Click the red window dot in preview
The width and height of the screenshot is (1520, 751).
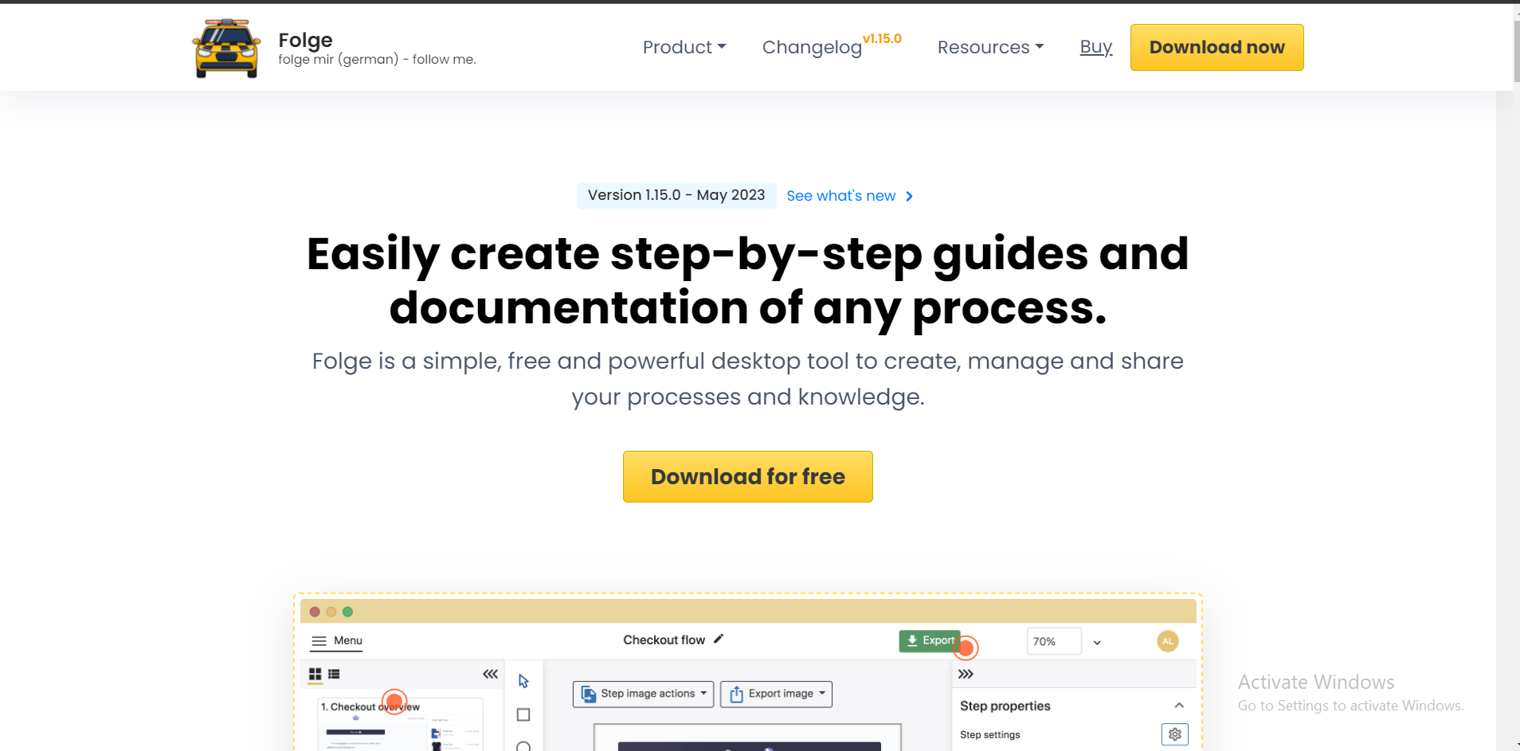pyautogui.click(x=315, y=612)
